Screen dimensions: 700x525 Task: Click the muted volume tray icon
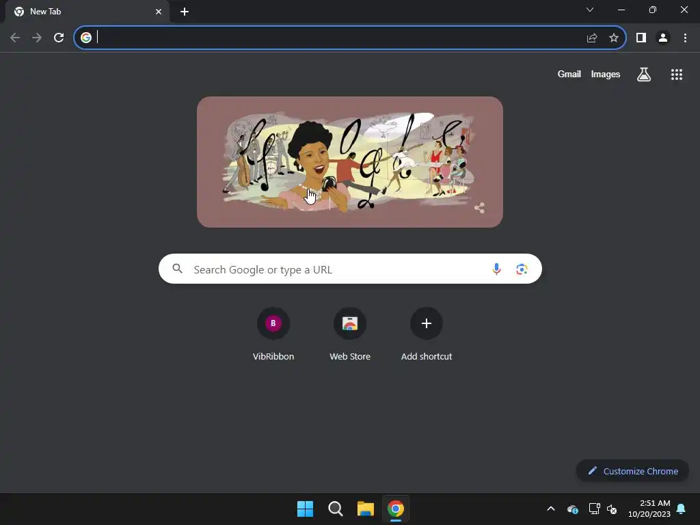coord(612,509)
